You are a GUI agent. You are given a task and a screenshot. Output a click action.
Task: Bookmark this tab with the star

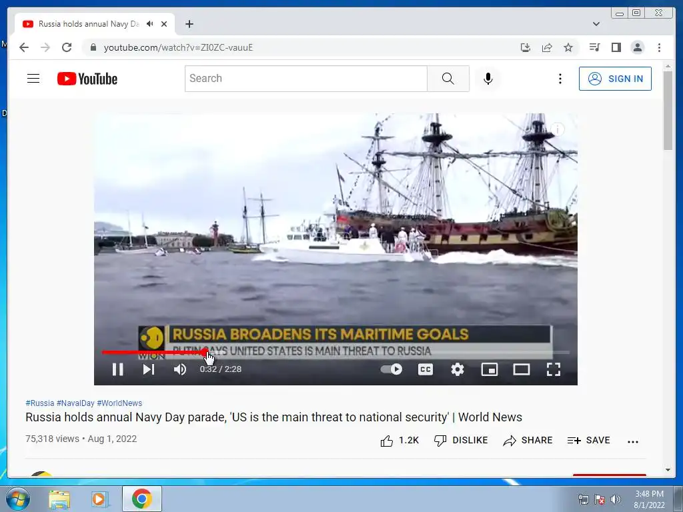point(568,47)
